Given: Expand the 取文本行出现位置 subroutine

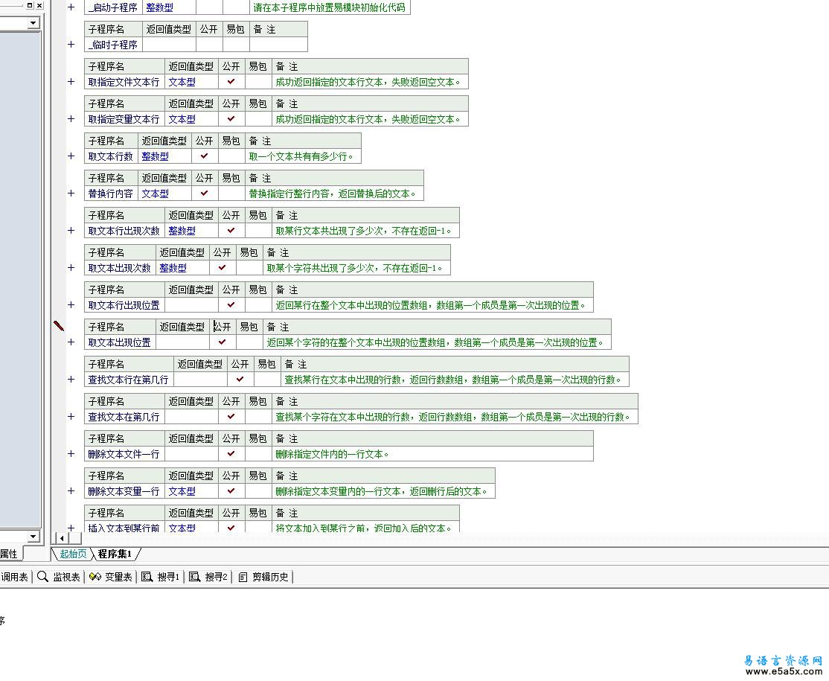Looking at the screenshot, I should point(71,304).
